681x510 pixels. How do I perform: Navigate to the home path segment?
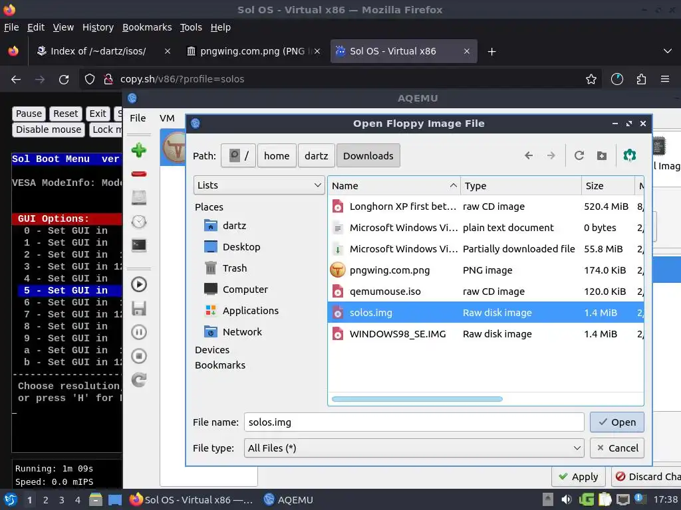[x=277, y=155]
